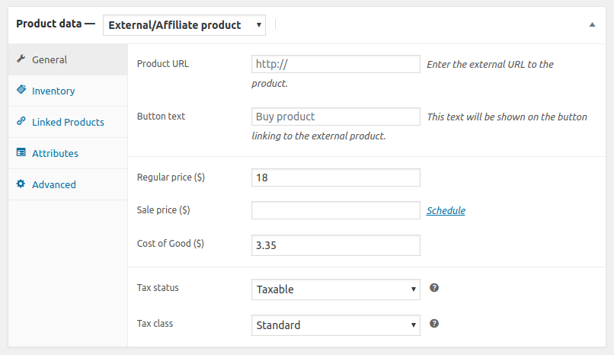This screenshot has width=614, height=355.
Task: Open the Advanced tab
Action: click(68, 185)
